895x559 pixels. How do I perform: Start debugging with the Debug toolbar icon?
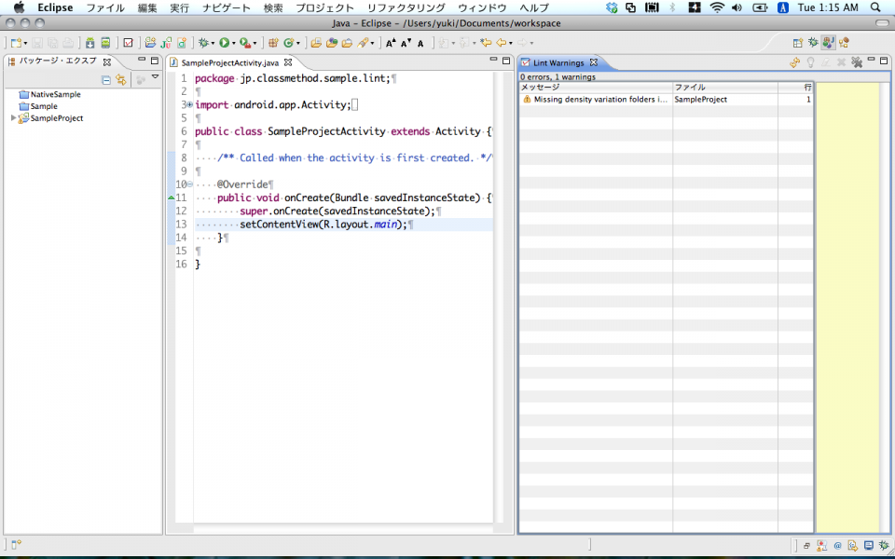click(x=204, y=43)
